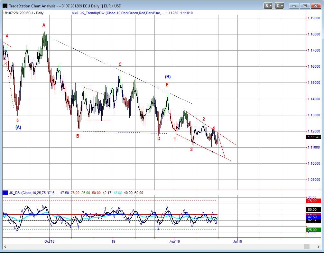Open the I dropdown in the title bar

pos(279,6)
